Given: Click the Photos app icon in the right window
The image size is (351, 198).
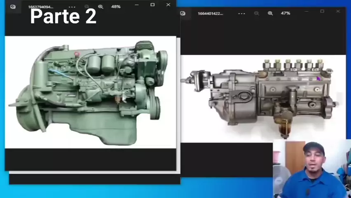Looking at the screenshot, I should (x=183, y=13).
